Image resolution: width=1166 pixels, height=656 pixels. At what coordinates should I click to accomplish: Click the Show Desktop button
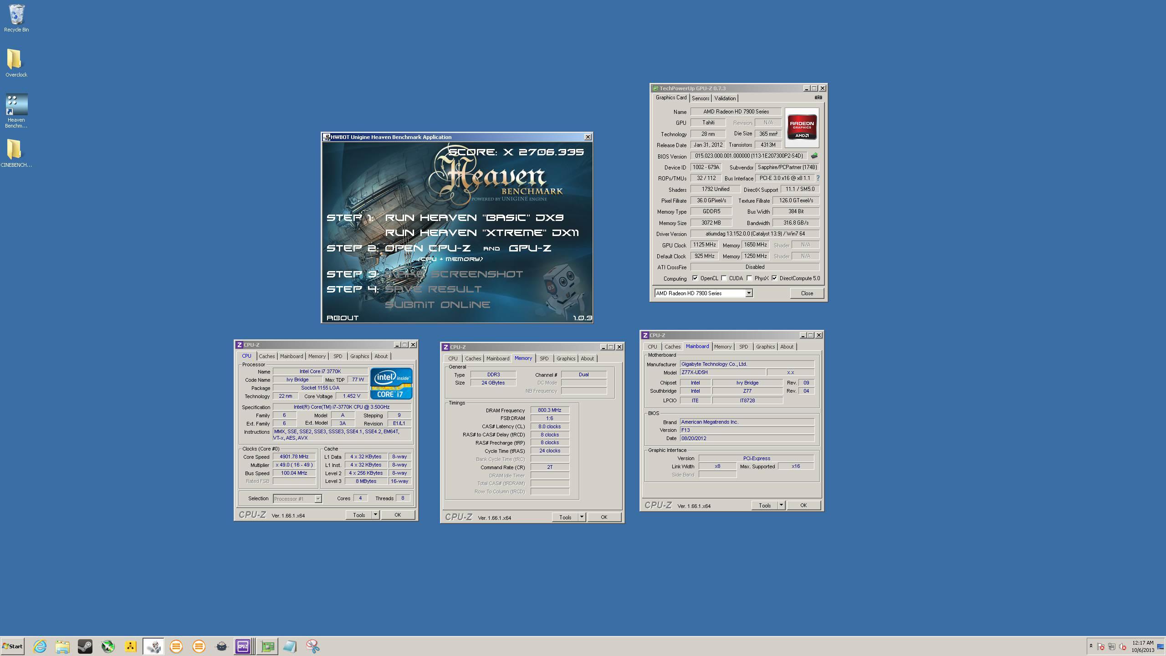(x=1161, y=646)
